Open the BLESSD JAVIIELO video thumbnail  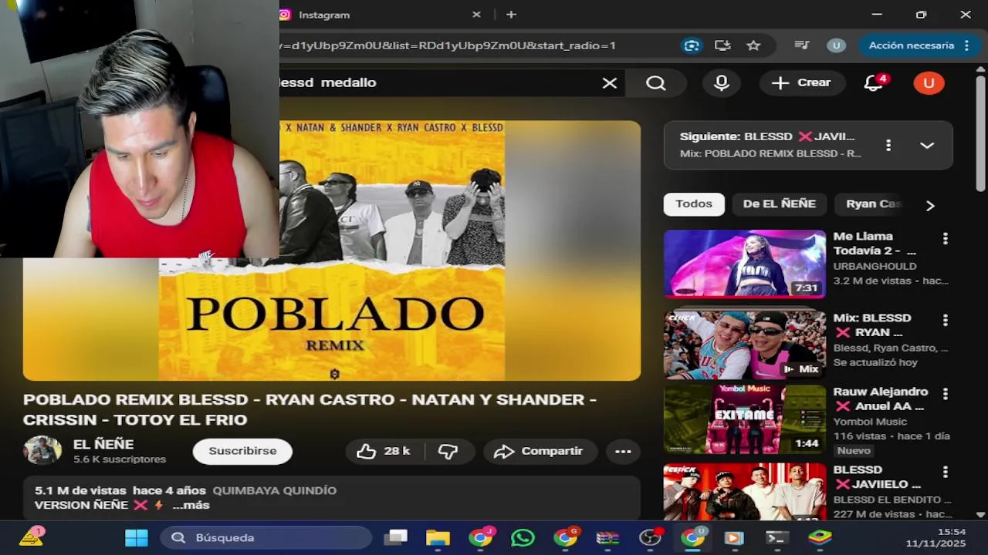[745, 492]
